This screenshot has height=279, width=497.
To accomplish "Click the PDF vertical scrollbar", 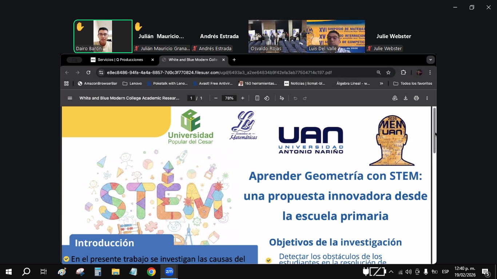I will click(434, 130).
